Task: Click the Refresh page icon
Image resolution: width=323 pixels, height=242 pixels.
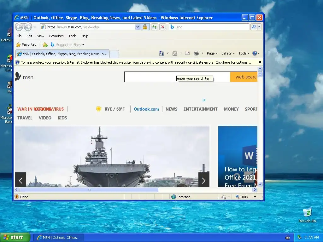Action: click(155, 27)
